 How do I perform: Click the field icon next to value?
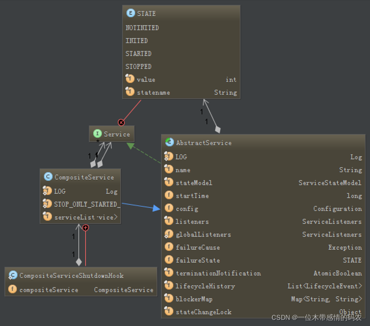pyautogui.click(x=130, y=79)
